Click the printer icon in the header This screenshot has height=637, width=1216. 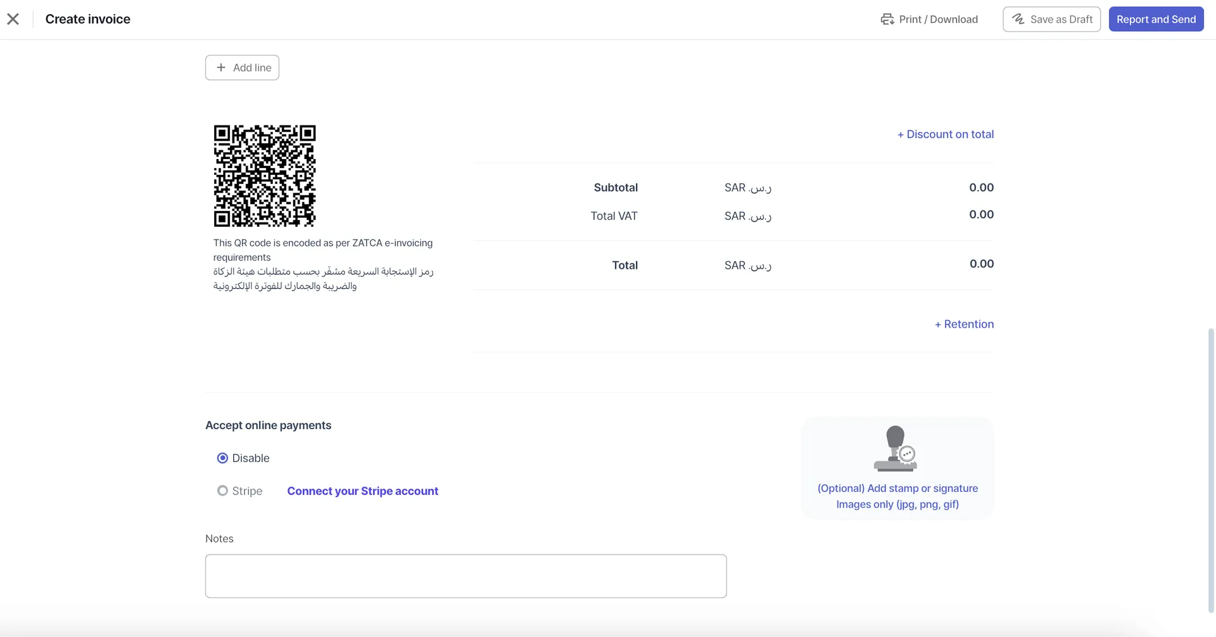coord(887,19)
